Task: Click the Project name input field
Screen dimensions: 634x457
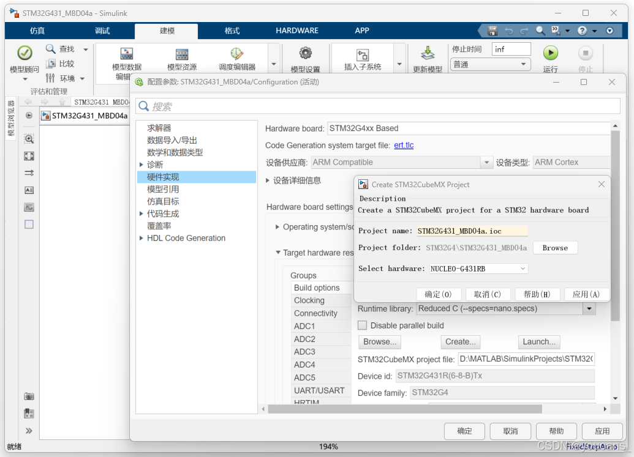Action: click(472, 231)
